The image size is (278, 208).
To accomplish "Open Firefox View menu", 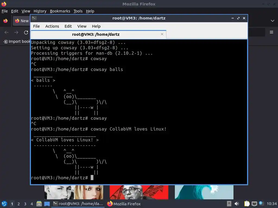I will (26, 11).
